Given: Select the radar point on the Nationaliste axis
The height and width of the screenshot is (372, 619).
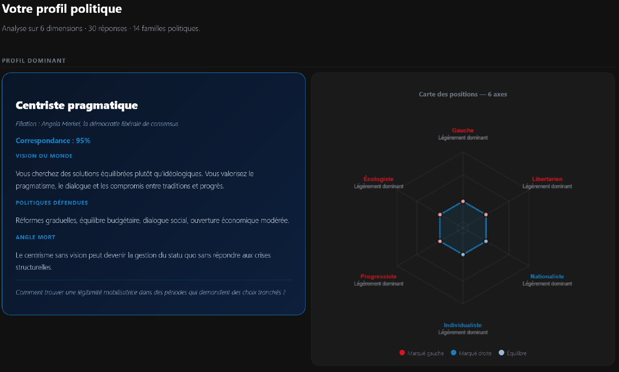Looking at the screenshot, I should point(486,241).
